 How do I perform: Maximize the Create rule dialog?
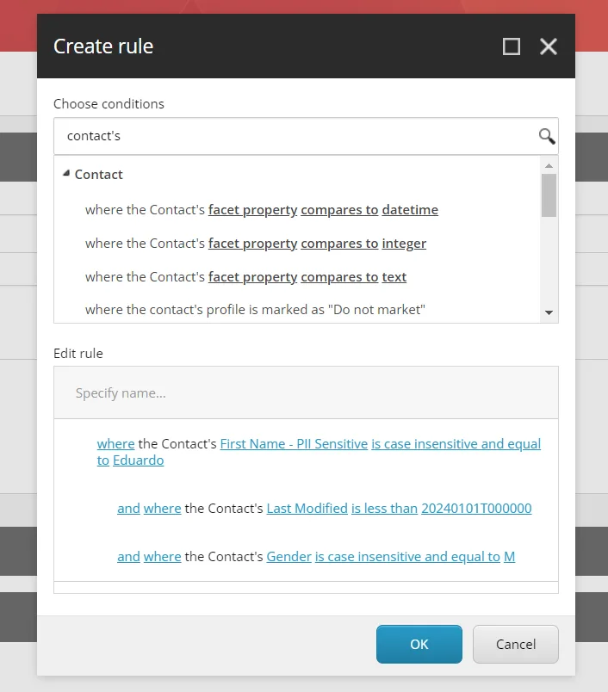coord(512,46)
